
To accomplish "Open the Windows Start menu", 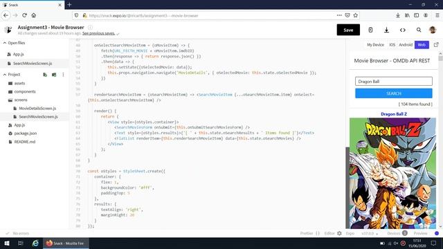I will (x=6, y=243).
